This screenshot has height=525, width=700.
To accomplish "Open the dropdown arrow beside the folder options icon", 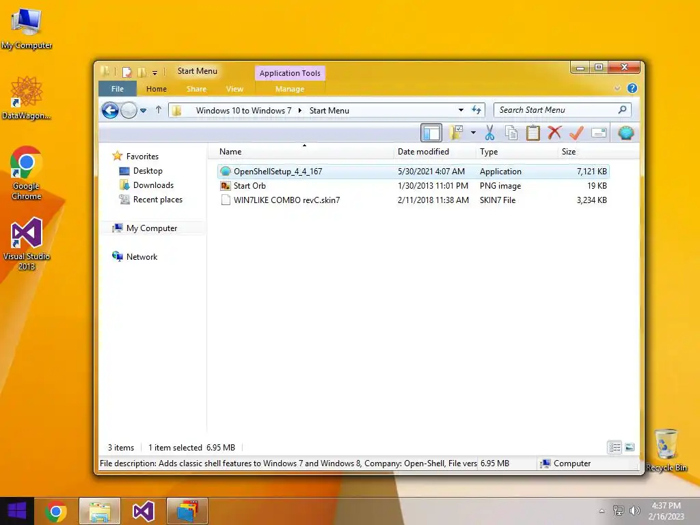I will click(x=473, y=133).
